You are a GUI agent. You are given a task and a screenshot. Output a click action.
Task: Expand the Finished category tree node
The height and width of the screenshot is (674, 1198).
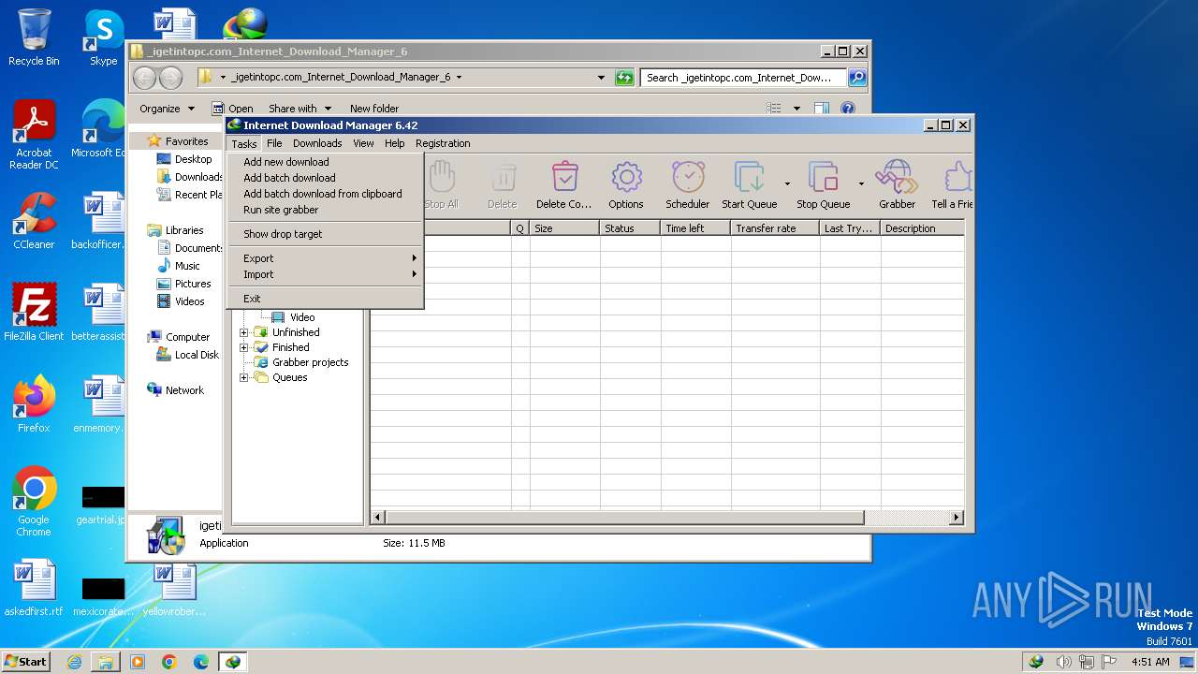[x=244, y=347]
